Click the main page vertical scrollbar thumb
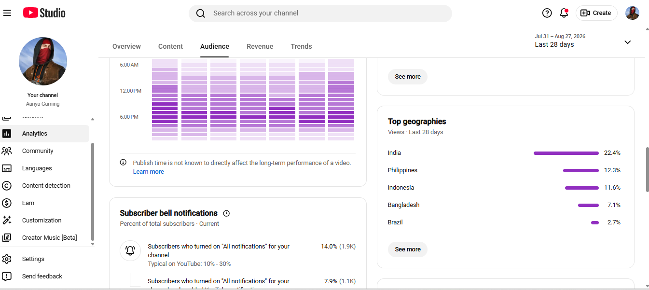The height and width of the screenshot is (290, 649). [647, 170]
